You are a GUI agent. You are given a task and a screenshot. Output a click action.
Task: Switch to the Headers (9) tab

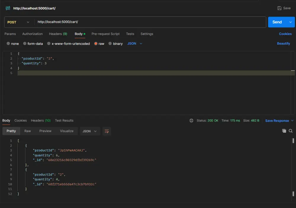[x=58, y=34]
